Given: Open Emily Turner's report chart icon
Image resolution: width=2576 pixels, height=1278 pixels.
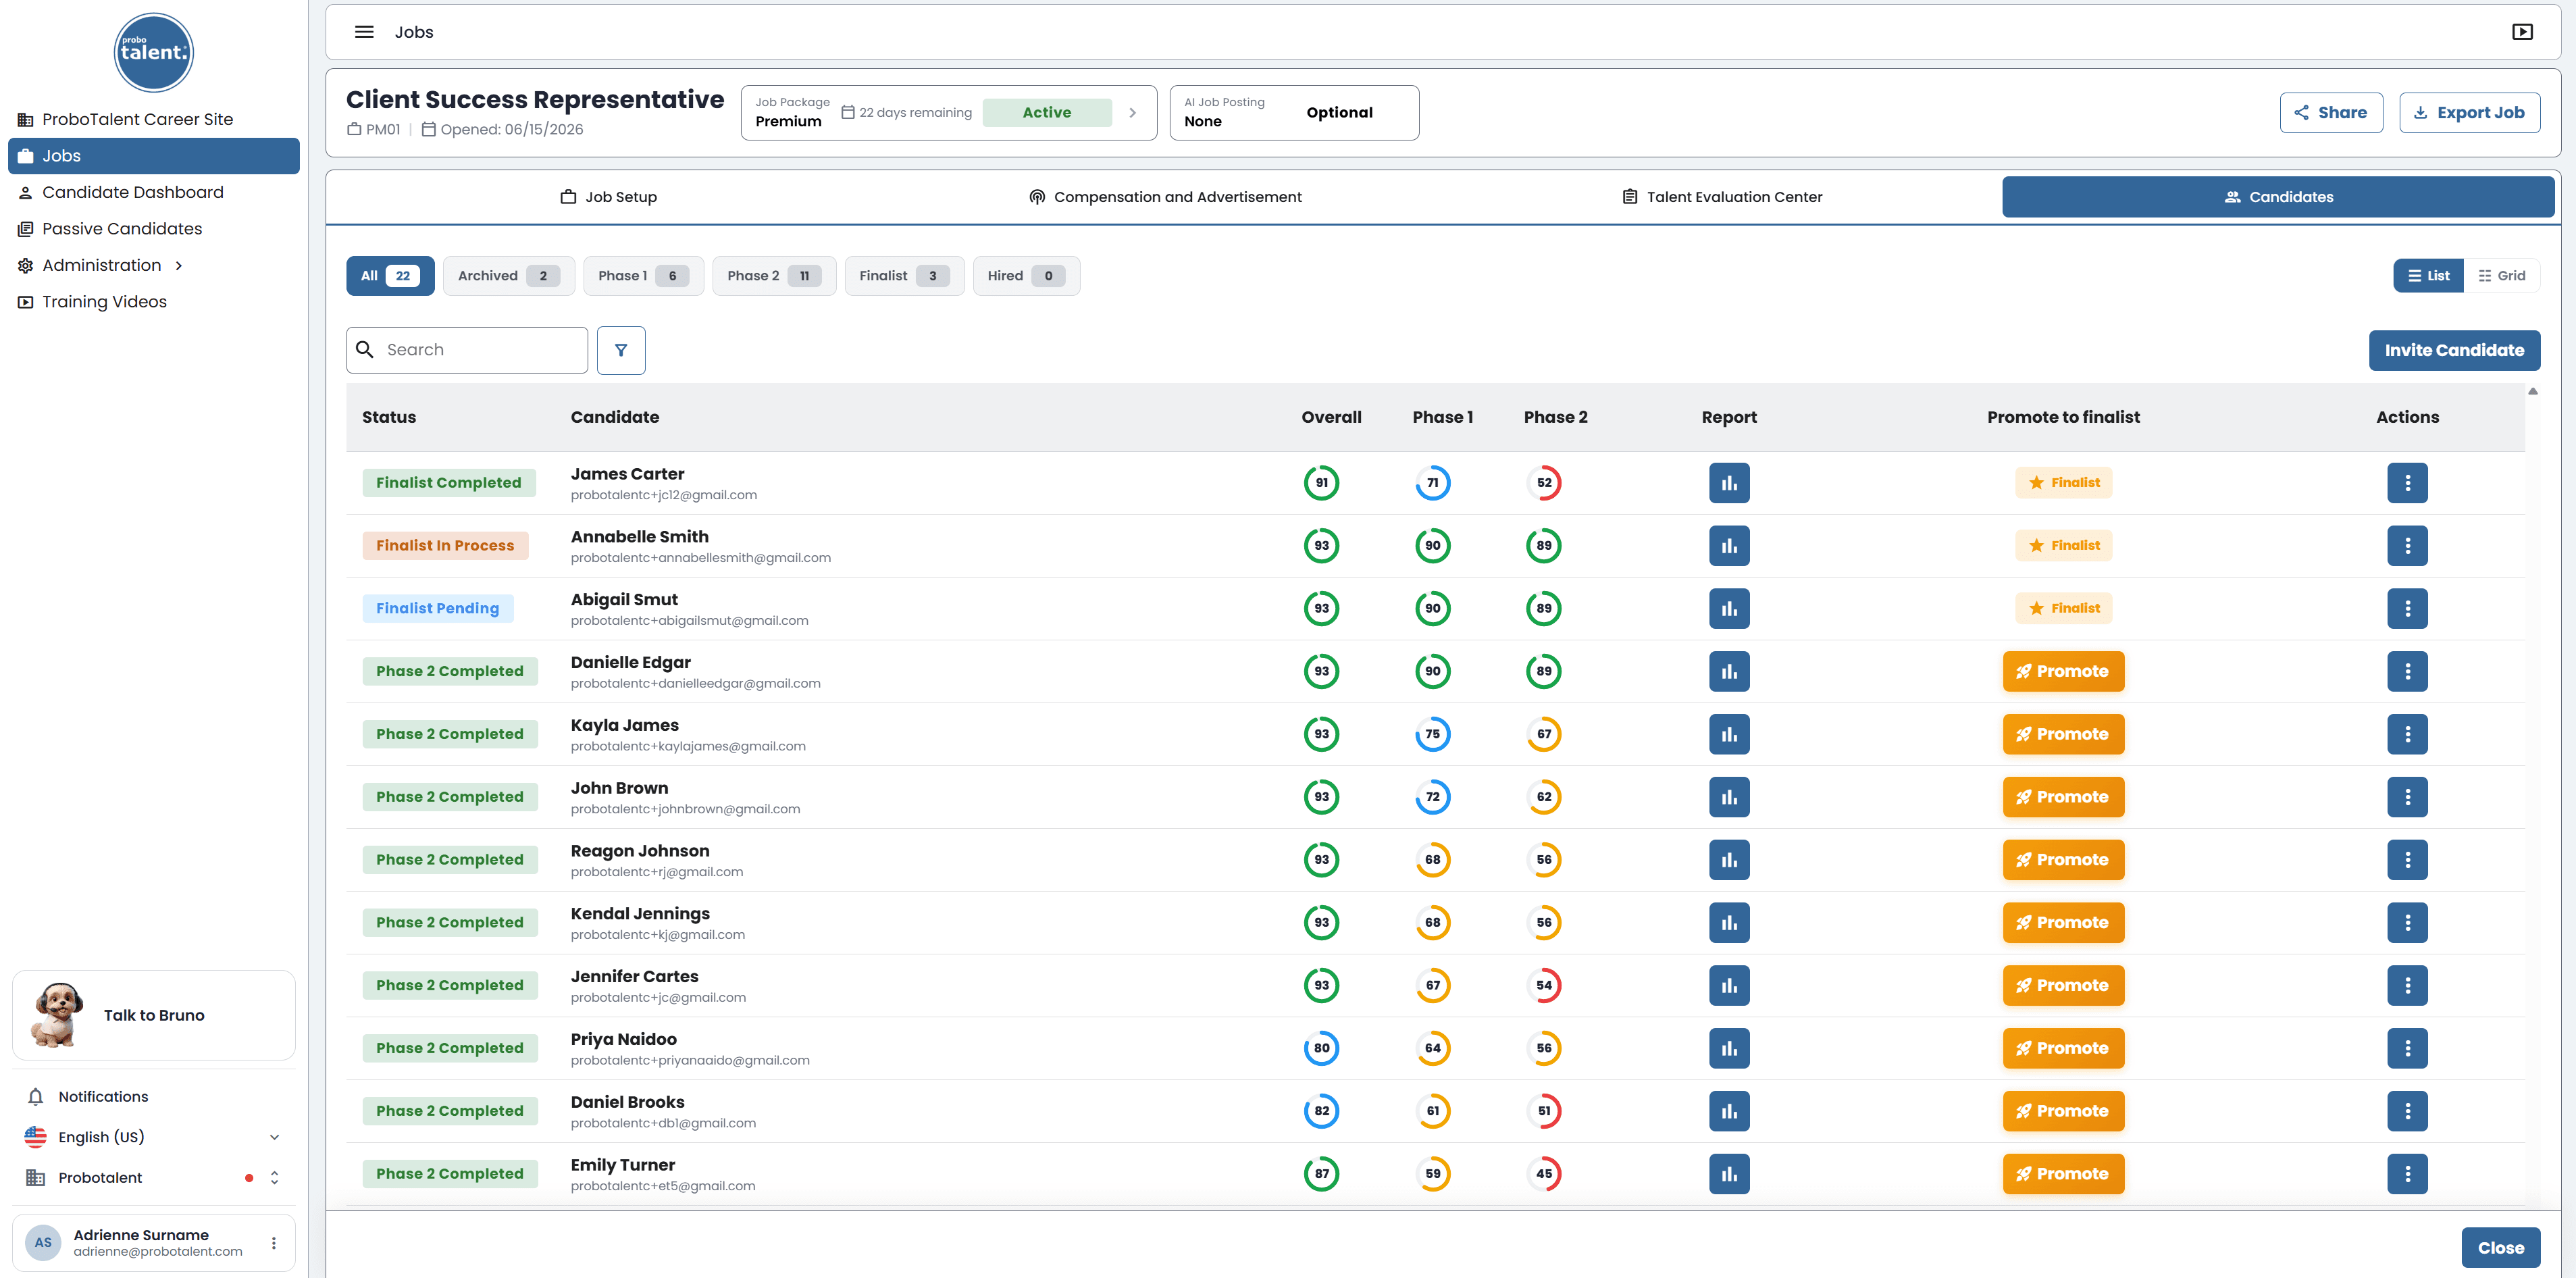Looking at the screenshot, I should tap(1729, 1174).
